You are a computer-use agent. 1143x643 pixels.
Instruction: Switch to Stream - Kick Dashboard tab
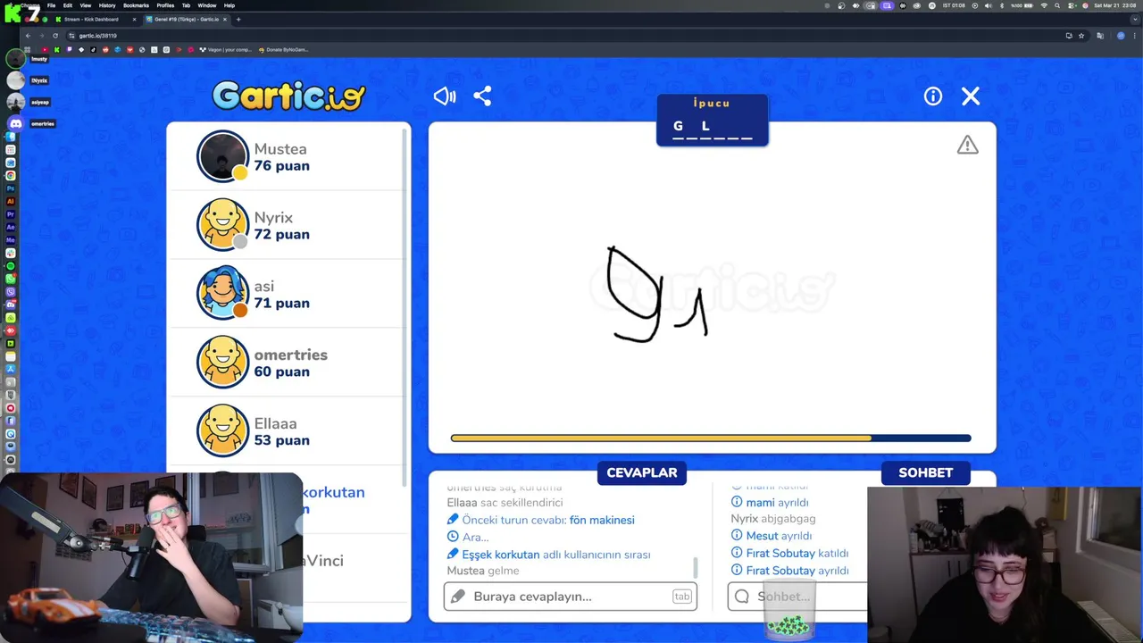(x=96, y=19)
